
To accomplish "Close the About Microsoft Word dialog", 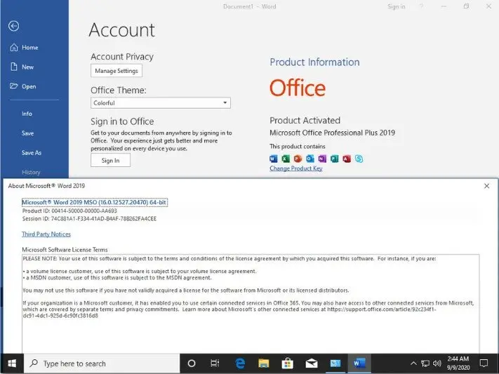I will (x=486, y=186).
